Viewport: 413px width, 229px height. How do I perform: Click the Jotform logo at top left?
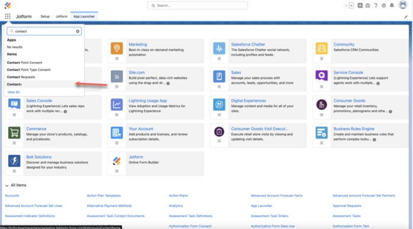[8, 5]
